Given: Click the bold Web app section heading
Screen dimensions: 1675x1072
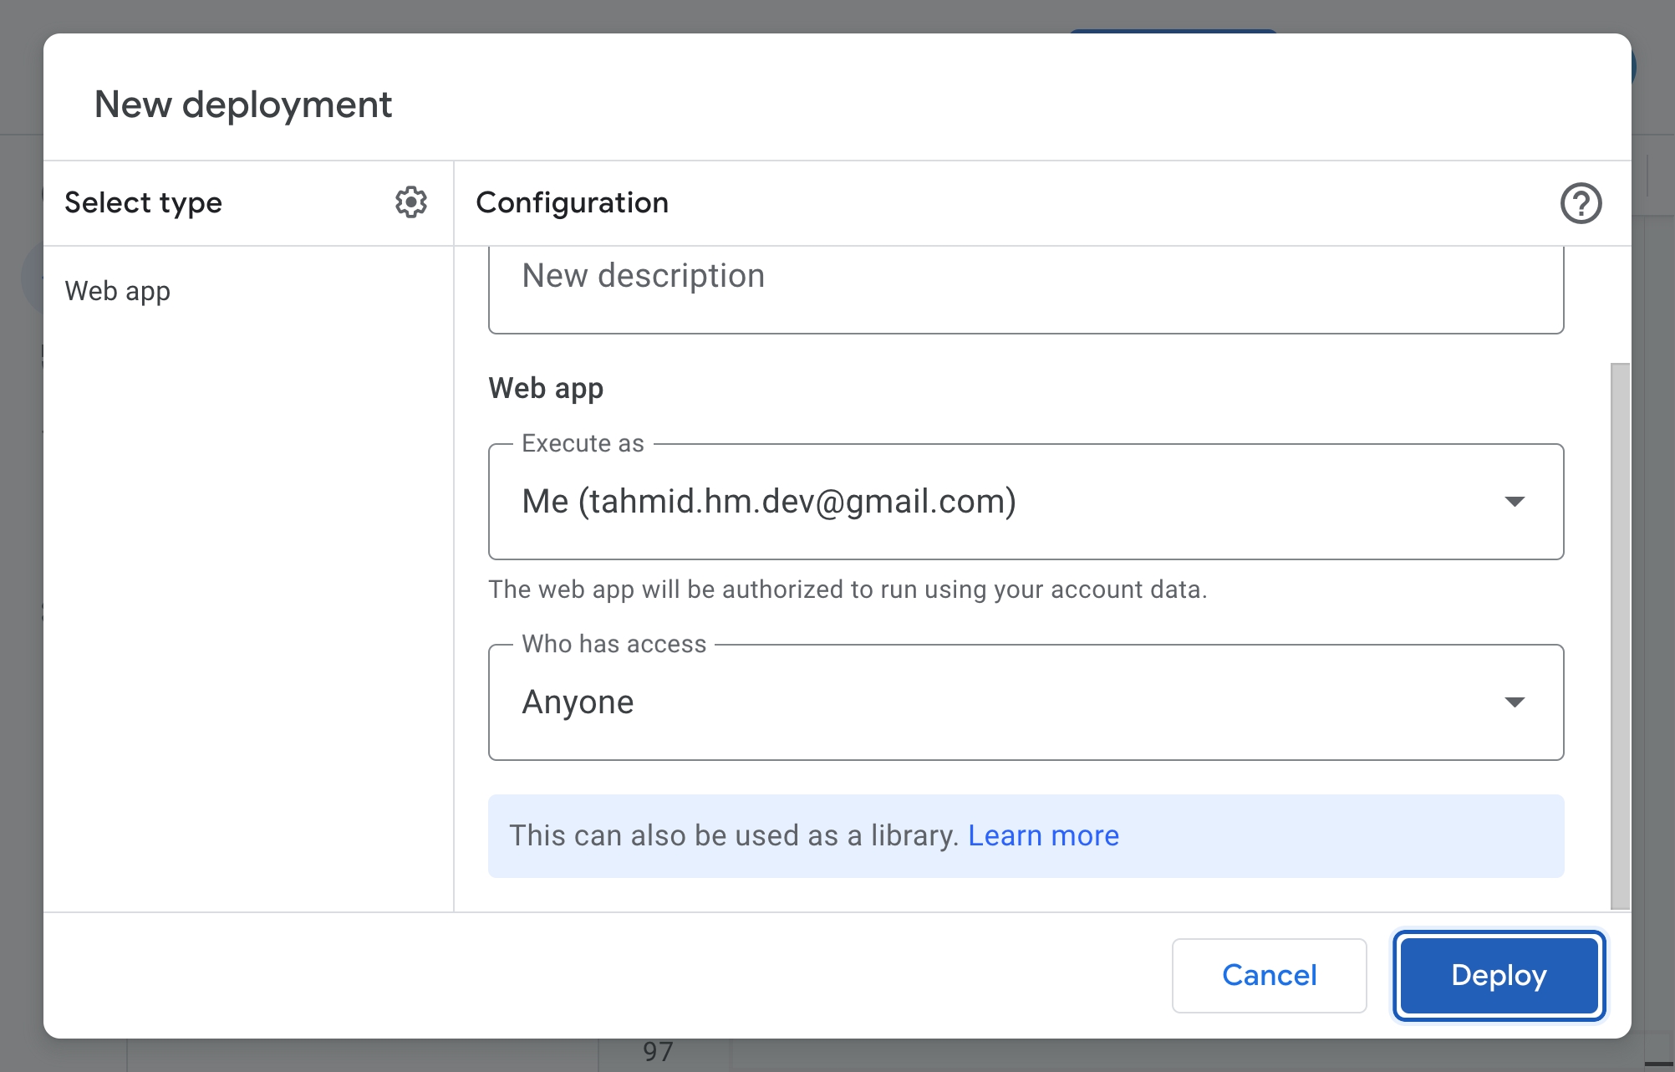Looking at the screenshot, I should tap(546, 388).
